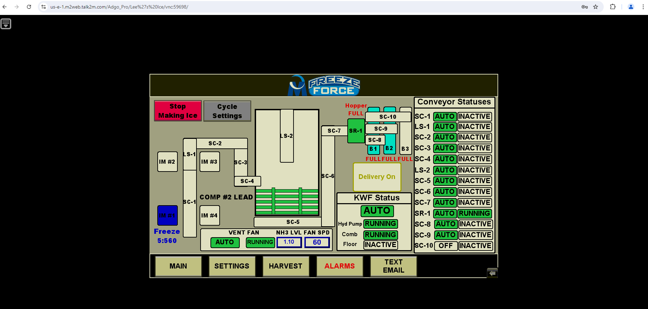Open the VNC menu icon at top-left
Image resolution: width=648 pixels, height=309 pixels.
click(x=6, y=24)
